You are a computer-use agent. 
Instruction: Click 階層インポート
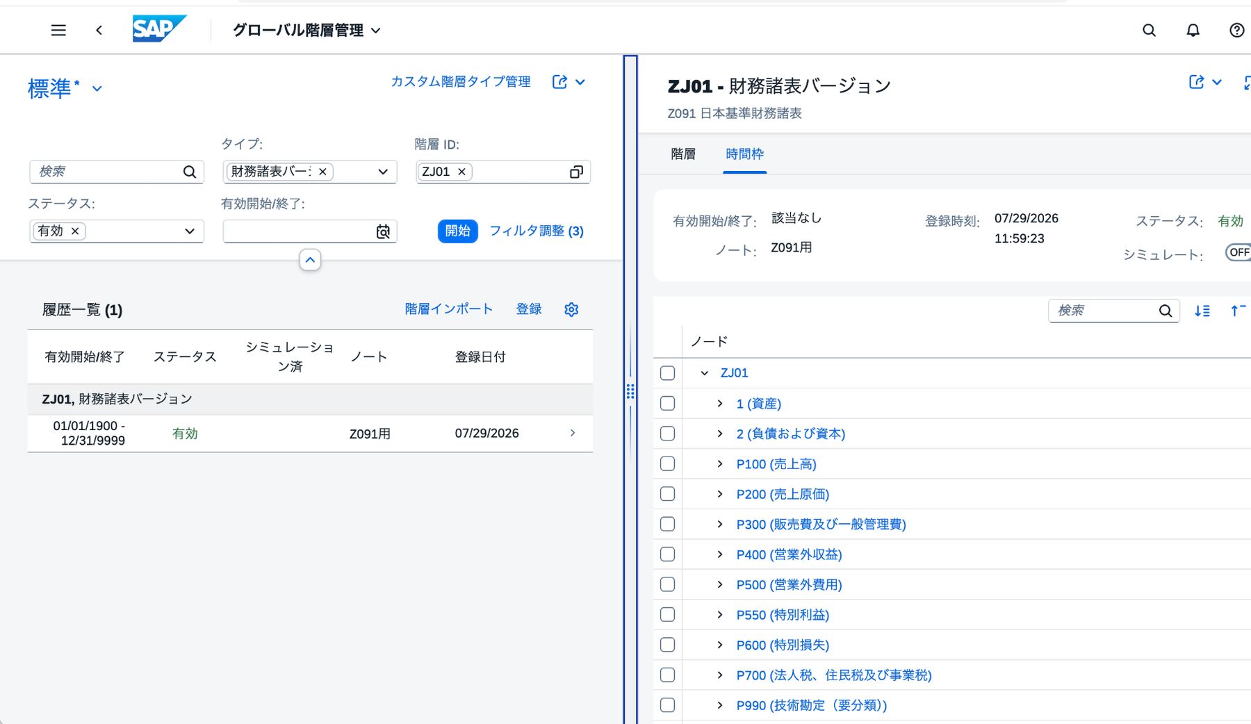(449, 309)
